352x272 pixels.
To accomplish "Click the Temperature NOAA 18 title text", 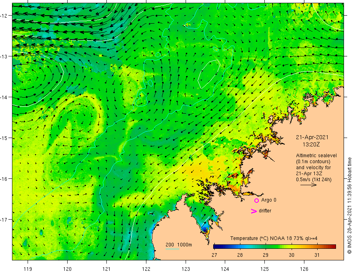I will (x=274, y=238).
